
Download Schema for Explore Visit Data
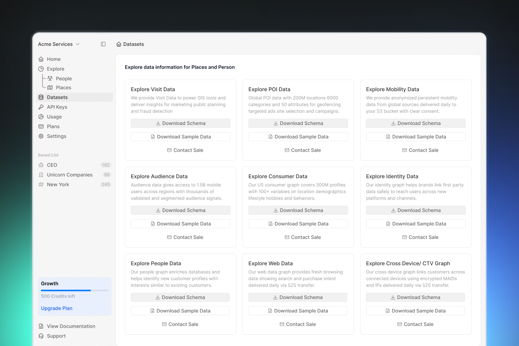point(181,123)
